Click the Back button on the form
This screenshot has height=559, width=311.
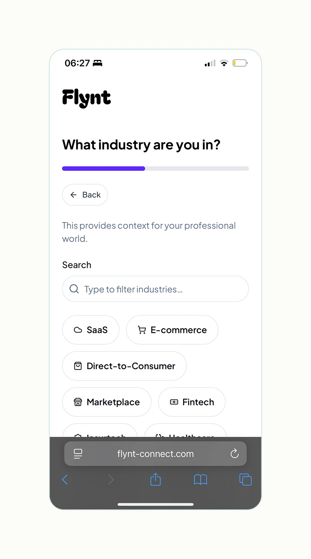point(85,195)
